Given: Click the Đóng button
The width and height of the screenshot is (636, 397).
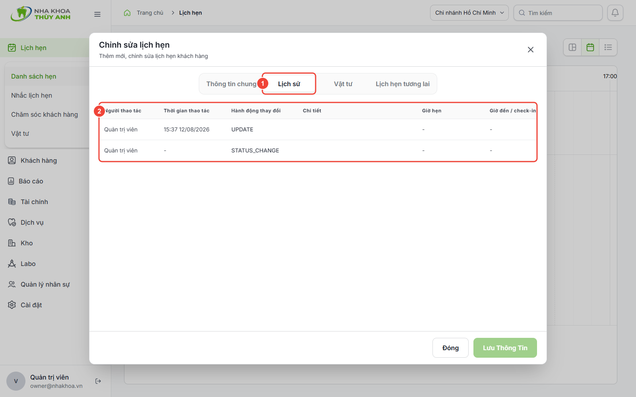Looking at the screenshot, I should (450, 348).
